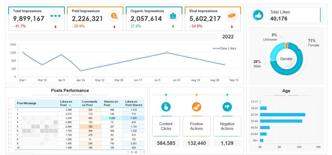The height and width of the screenshot is (155, 332).
Task: Click the red down arrow in Paid Impressions card
Action: tap(114, 27)
